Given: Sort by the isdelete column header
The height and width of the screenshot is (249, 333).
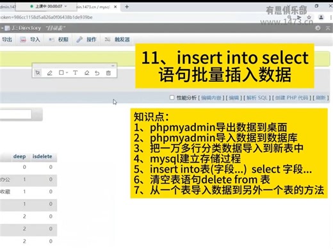Looking at the screenshot, I should click(x=42, y=156).
